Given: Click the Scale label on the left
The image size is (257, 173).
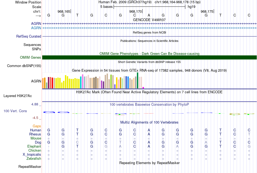Looking at the screenshot, I should coord(37,7).
